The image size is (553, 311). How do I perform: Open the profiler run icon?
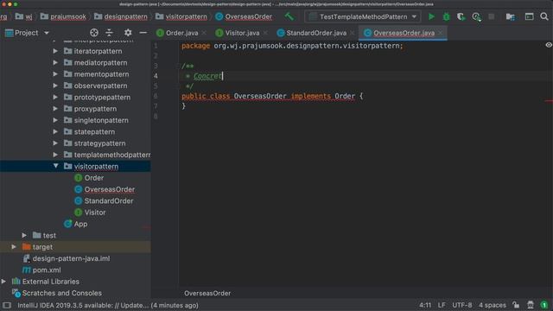point(476,16)
